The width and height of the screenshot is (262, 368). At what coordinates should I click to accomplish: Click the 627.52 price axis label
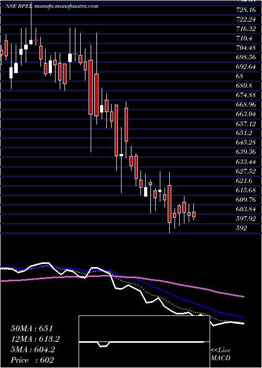click(x=246, y=171)
